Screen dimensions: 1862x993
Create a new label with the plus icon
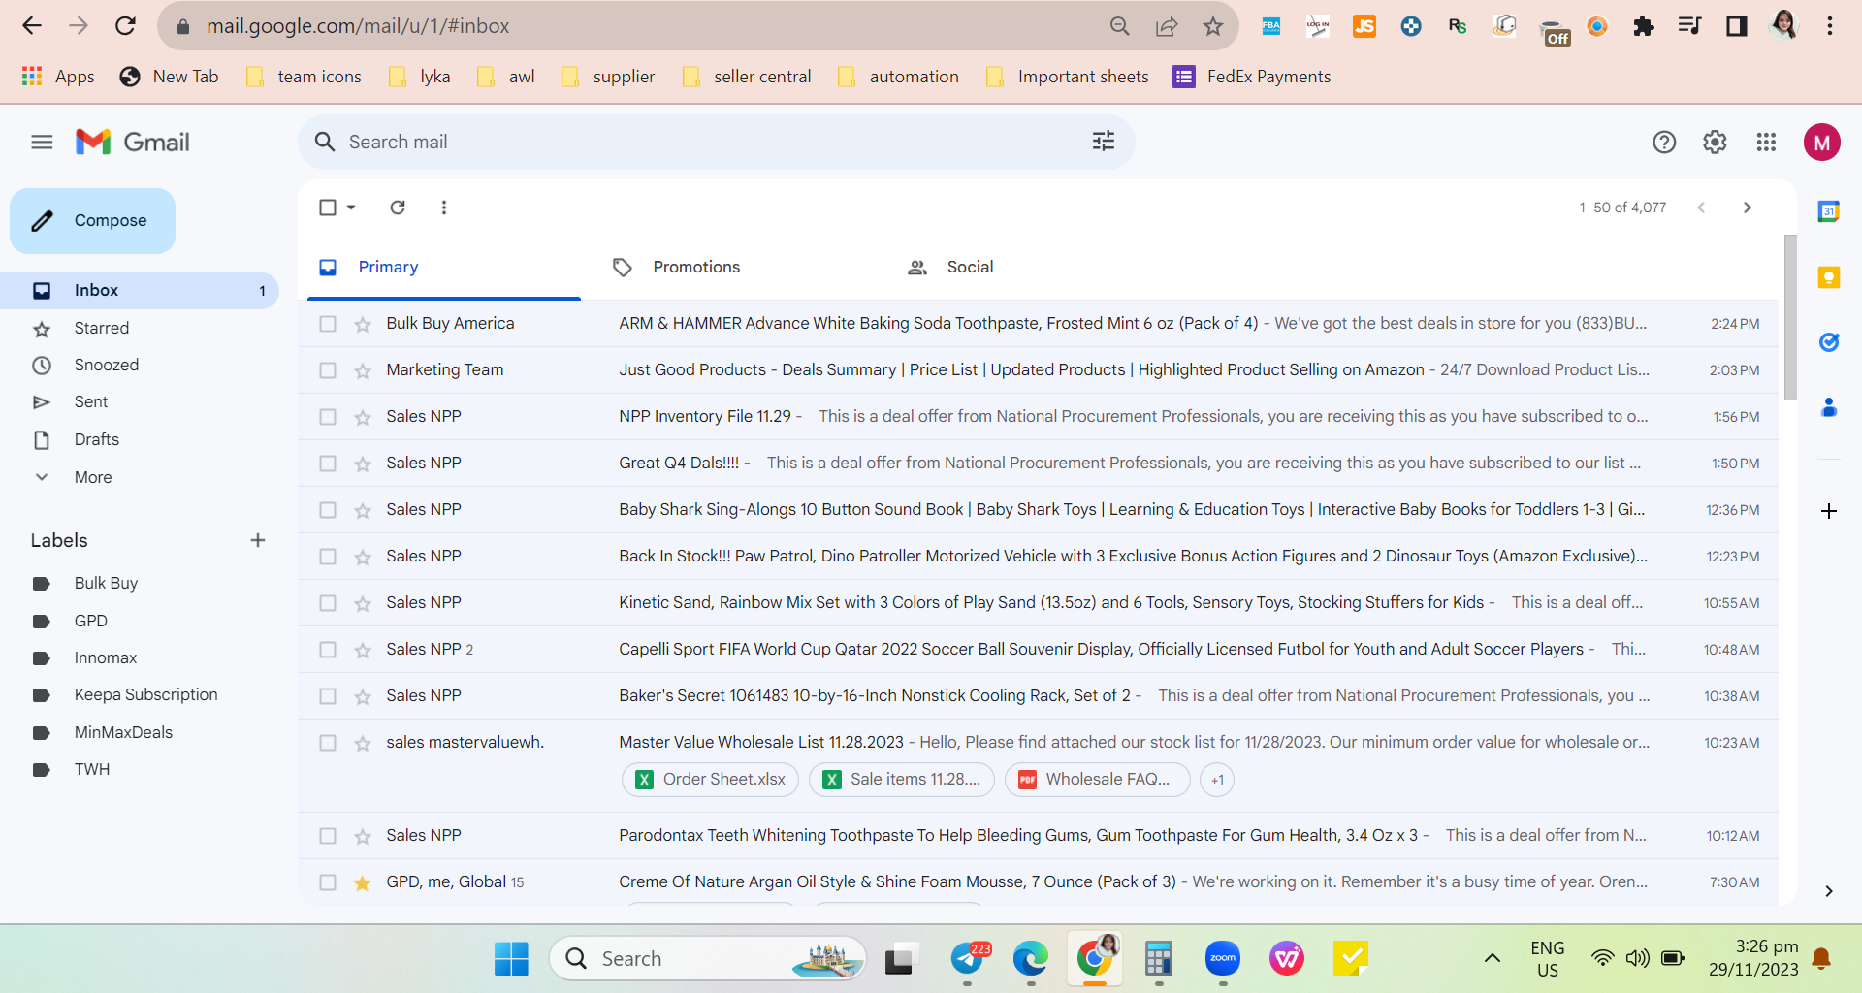point(258,540)
